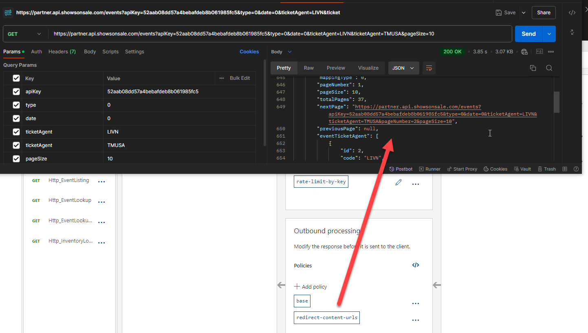Toggle the line wrap icon
This screenshot has height=333, width=588.
(x=429, y=68)
